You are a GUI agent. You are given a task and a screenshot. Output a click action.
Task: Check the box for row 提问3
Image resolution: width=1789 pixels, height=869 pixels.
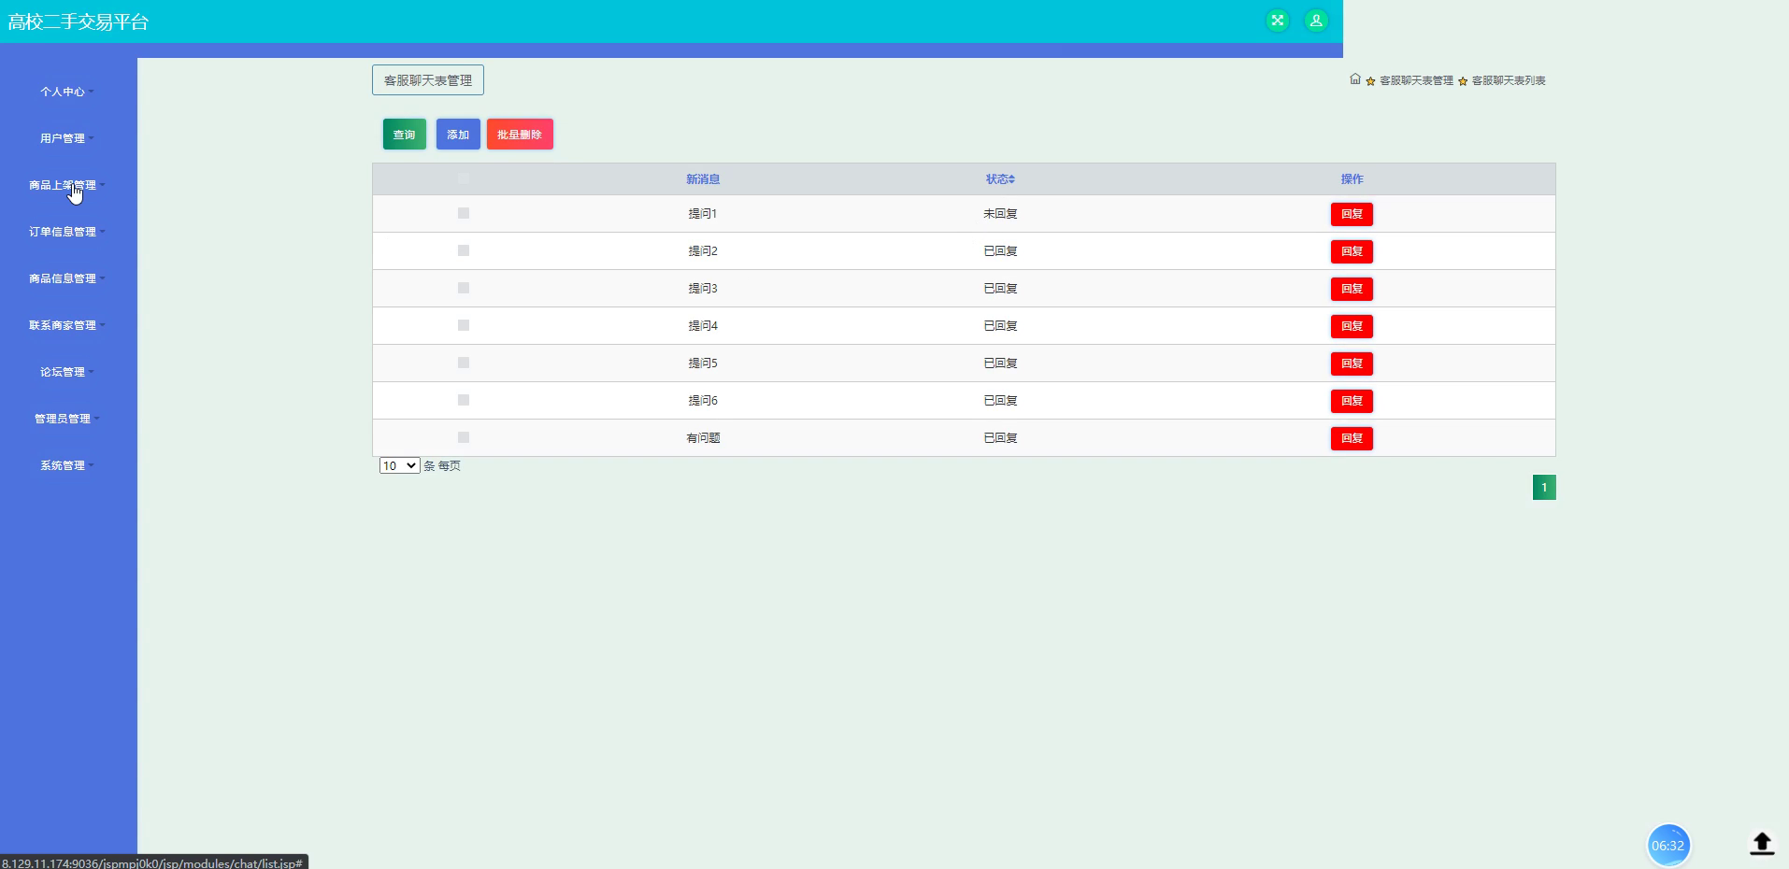[464, 288]
